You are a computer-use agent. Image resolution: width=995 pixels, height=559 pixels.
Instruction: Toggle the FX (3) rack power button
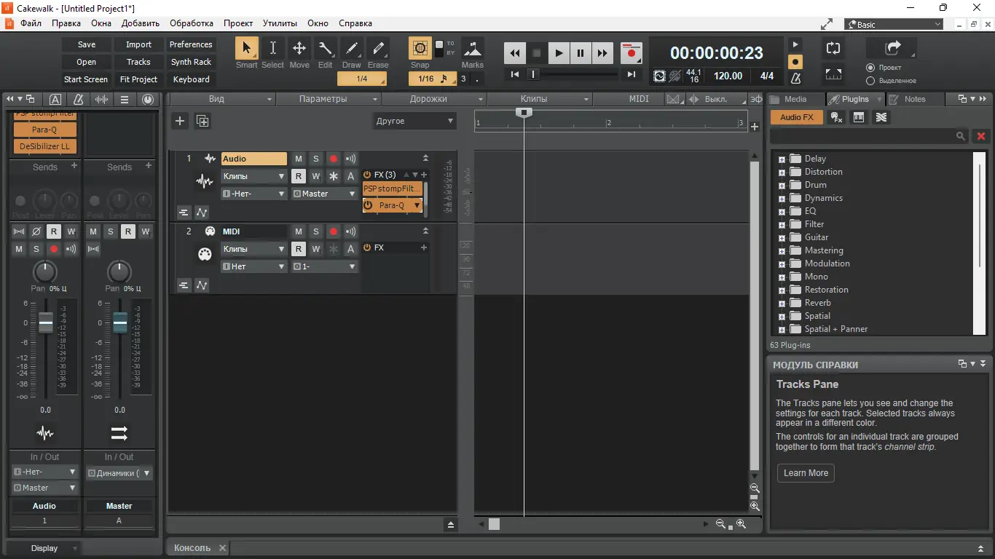(367, 175)
